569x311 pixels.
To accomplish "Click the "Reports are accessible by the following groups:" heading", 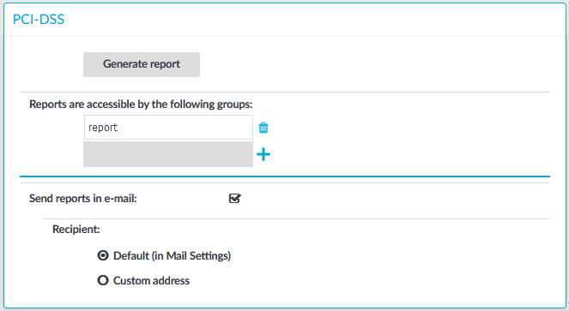I will click(x=141, y=105).
